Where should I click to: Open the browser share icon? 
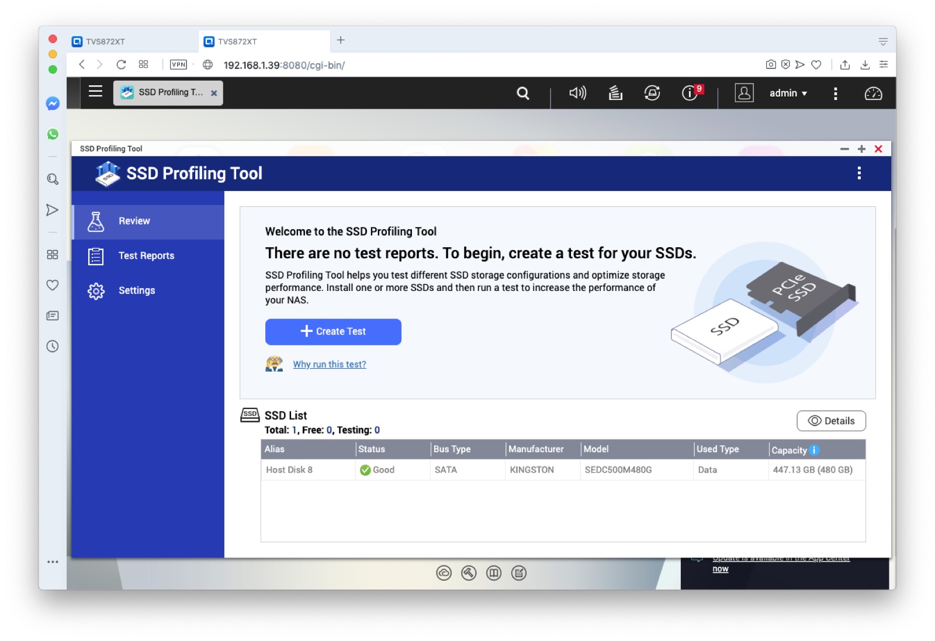coord(845,65)
